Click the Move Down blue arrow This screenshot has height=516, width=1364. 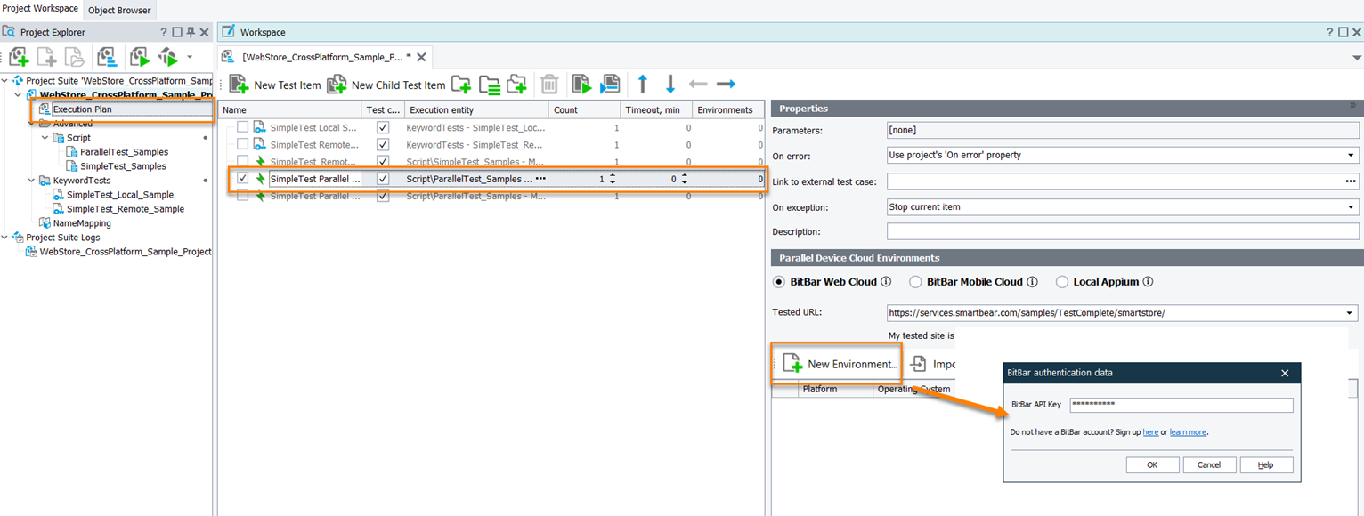tap(670, 85)
